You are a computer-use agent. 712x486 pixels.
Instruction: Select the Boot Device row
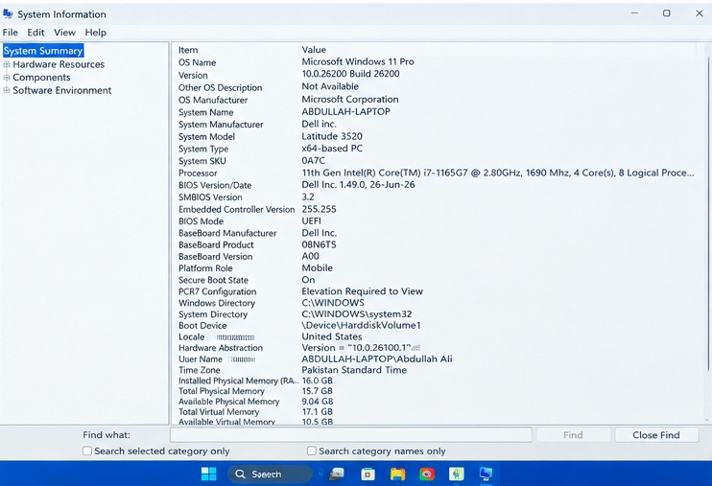click(435, 326)
